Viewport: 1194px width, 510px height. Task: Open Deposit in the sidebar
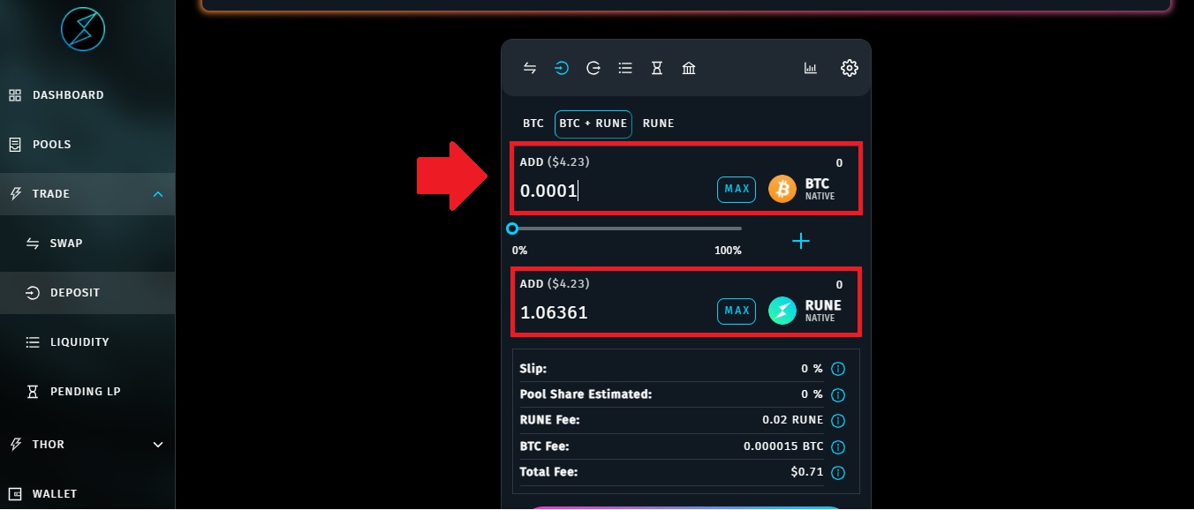click(x=87, y=293)
